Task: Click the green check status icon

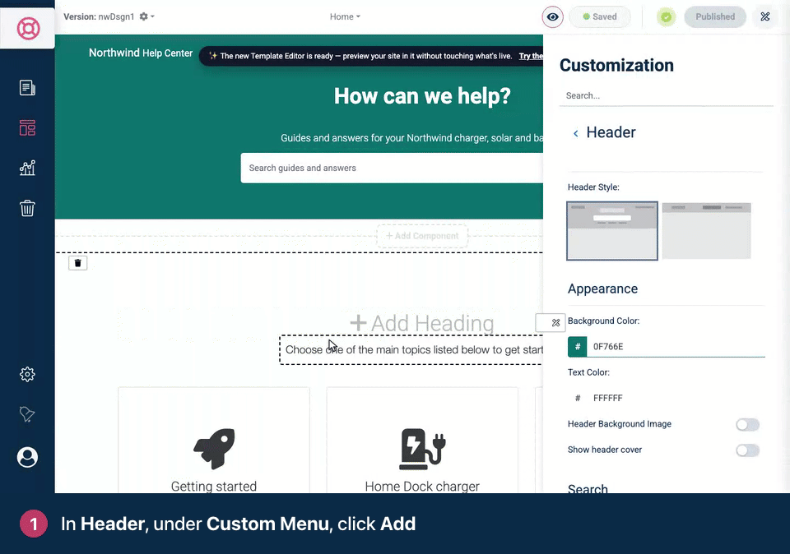Action: [x=666, y=17]
